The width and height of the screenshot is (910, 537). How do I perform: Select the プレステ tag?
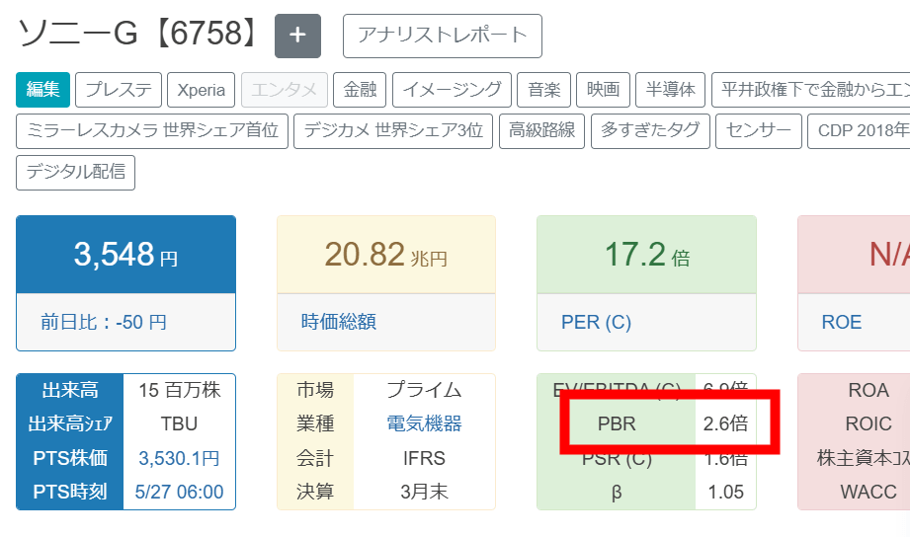point(119,90)
